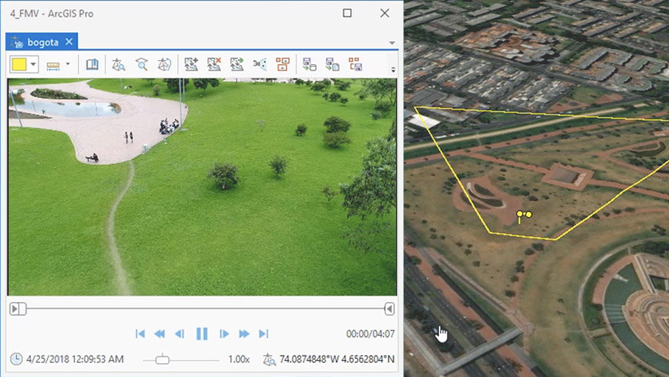Image resolution: width=669 pixels, height=377 pixels.
Task: Click the 00:00/04:07 elapsed time readout
Action: tap(371, 334)
